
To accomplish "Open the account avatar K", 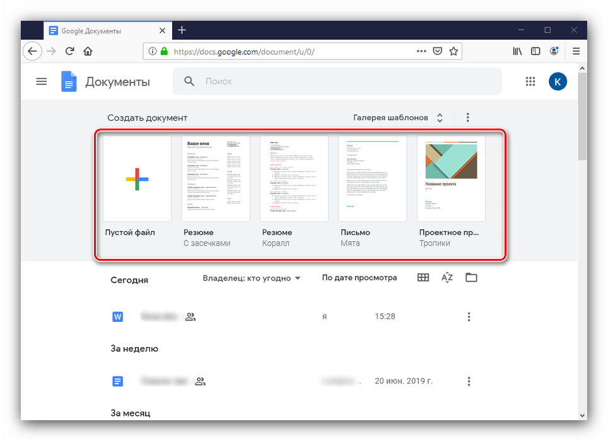I will pyautogui.click(x=558, y=81).
